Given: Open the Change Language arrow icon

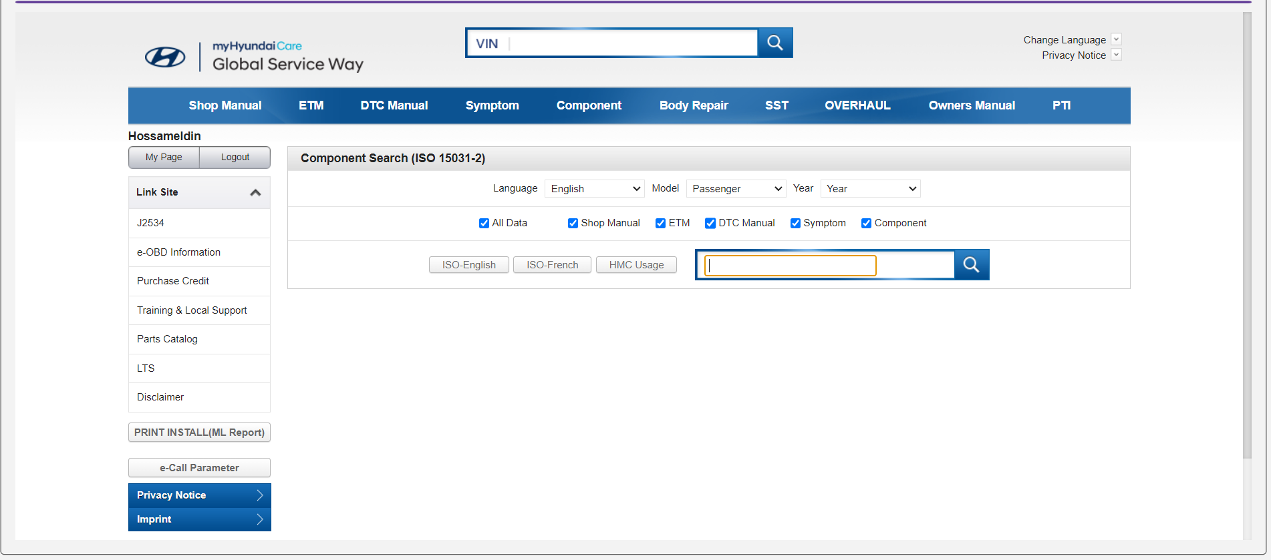Looking at the screenshot, I should click(x=1116, y=39).
